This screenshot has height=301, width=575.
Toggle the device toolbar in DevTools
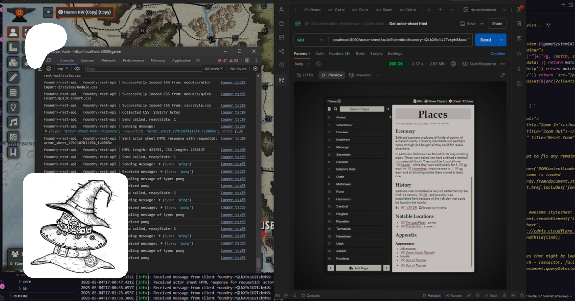[x=49, y=60]
